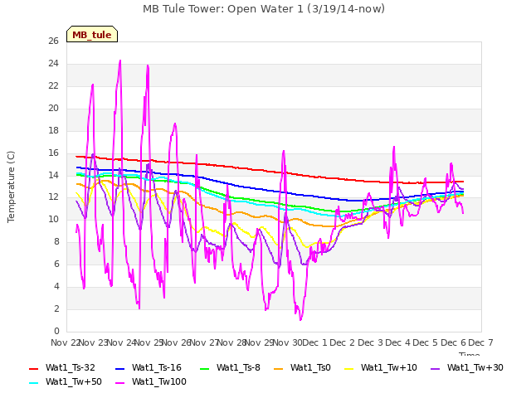Click the Nov 22 x-axis tick label
Image resolution: width=531 pixels, height=398 pixels.
tap(66, 342)
